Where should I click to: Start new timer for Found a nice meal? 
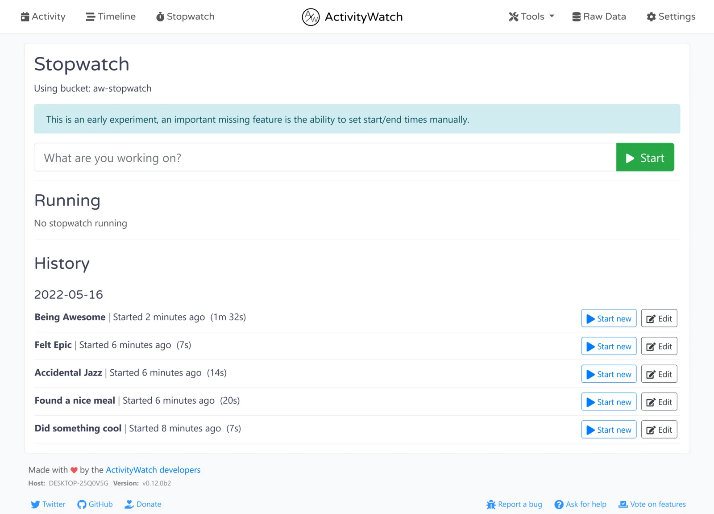coord(609,401)
